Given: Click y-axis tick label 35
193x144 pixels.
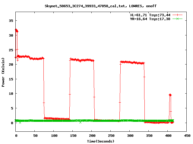Looking at the screenshot, I should [x=11, y=21].
